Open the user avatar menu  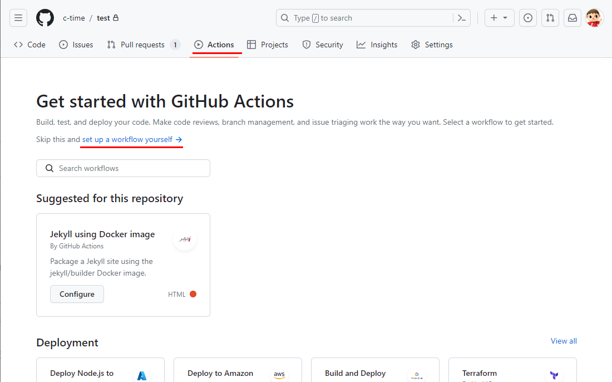tap(594, 18)
